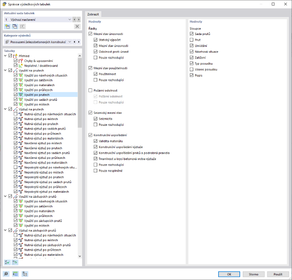Click the Nutná výztuž po zástupcích prutů icon

click(21, 245)
